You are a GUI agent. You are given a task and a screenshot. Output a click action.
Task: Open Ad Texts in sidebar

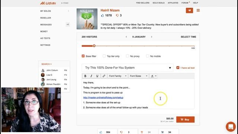[x=45, y=38]
